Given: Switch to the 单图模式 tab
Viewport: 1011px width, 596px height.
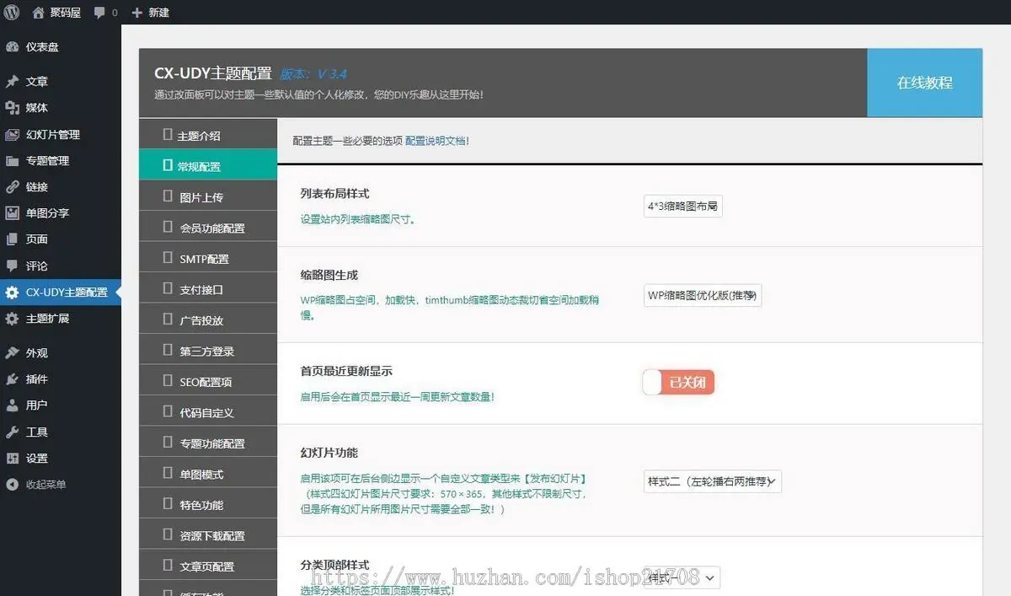Looking at the screenshot, I should pos(208,474).
